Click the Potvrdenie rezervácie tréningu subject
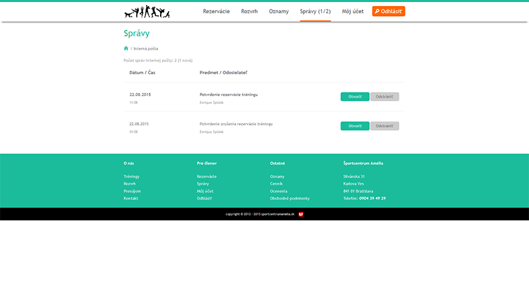Screen dimensions: 529x283 tap(228, 95)
